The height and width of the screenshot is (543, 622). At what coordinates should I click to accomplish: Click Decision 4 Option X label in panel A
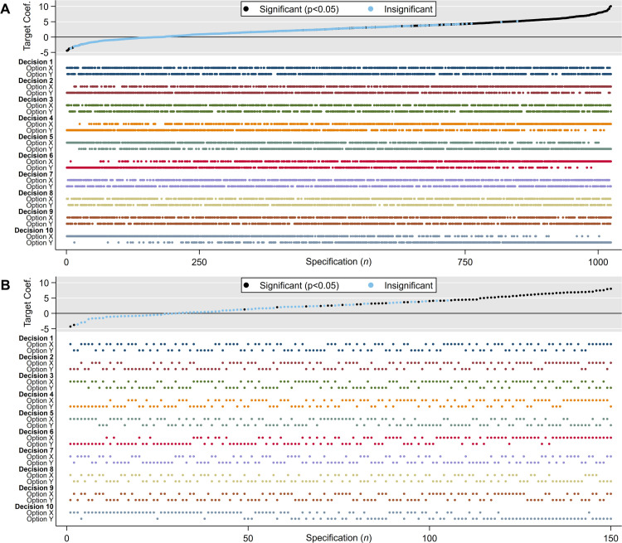[x=40, y=124]
